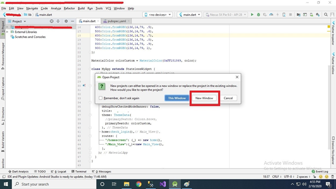Click the Windows taskbar search box

click(54, 184)
